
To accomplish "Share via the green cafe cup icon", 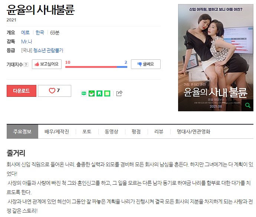I will [x=92, y=93].
